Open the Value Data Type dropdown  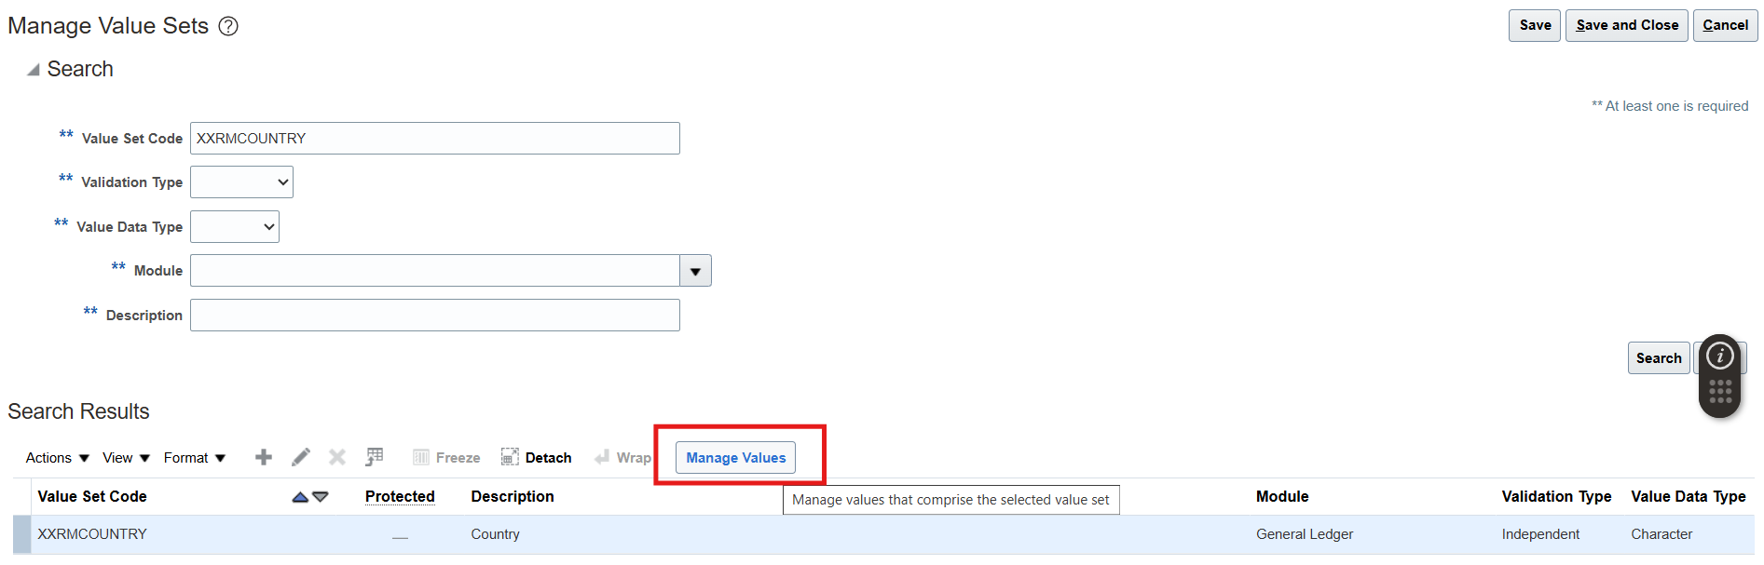coord(235,227)
